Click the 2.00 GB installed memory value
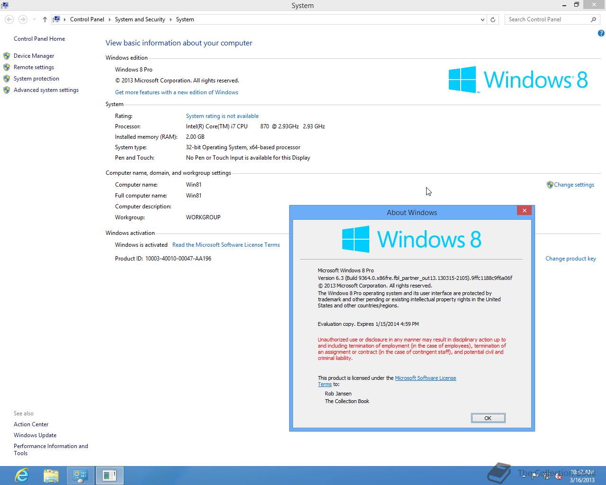 pyautogui.click(x=195, y=137)
